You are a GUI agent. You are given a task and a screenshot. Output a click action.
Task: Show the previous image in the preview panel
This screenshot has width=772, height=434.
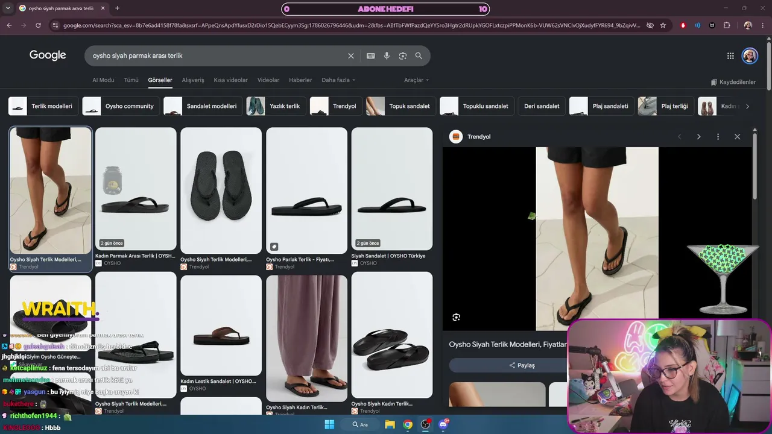point(679,137)
